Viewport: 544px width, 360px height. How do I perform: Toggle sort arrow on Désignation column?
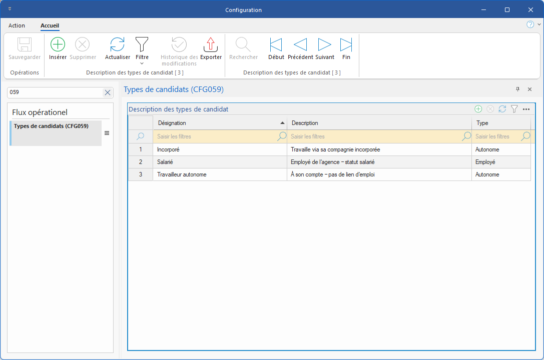tap(282, 123)
